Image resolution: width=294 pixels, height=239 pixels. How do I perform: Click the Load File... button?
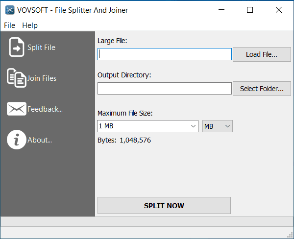click(262, 54)
